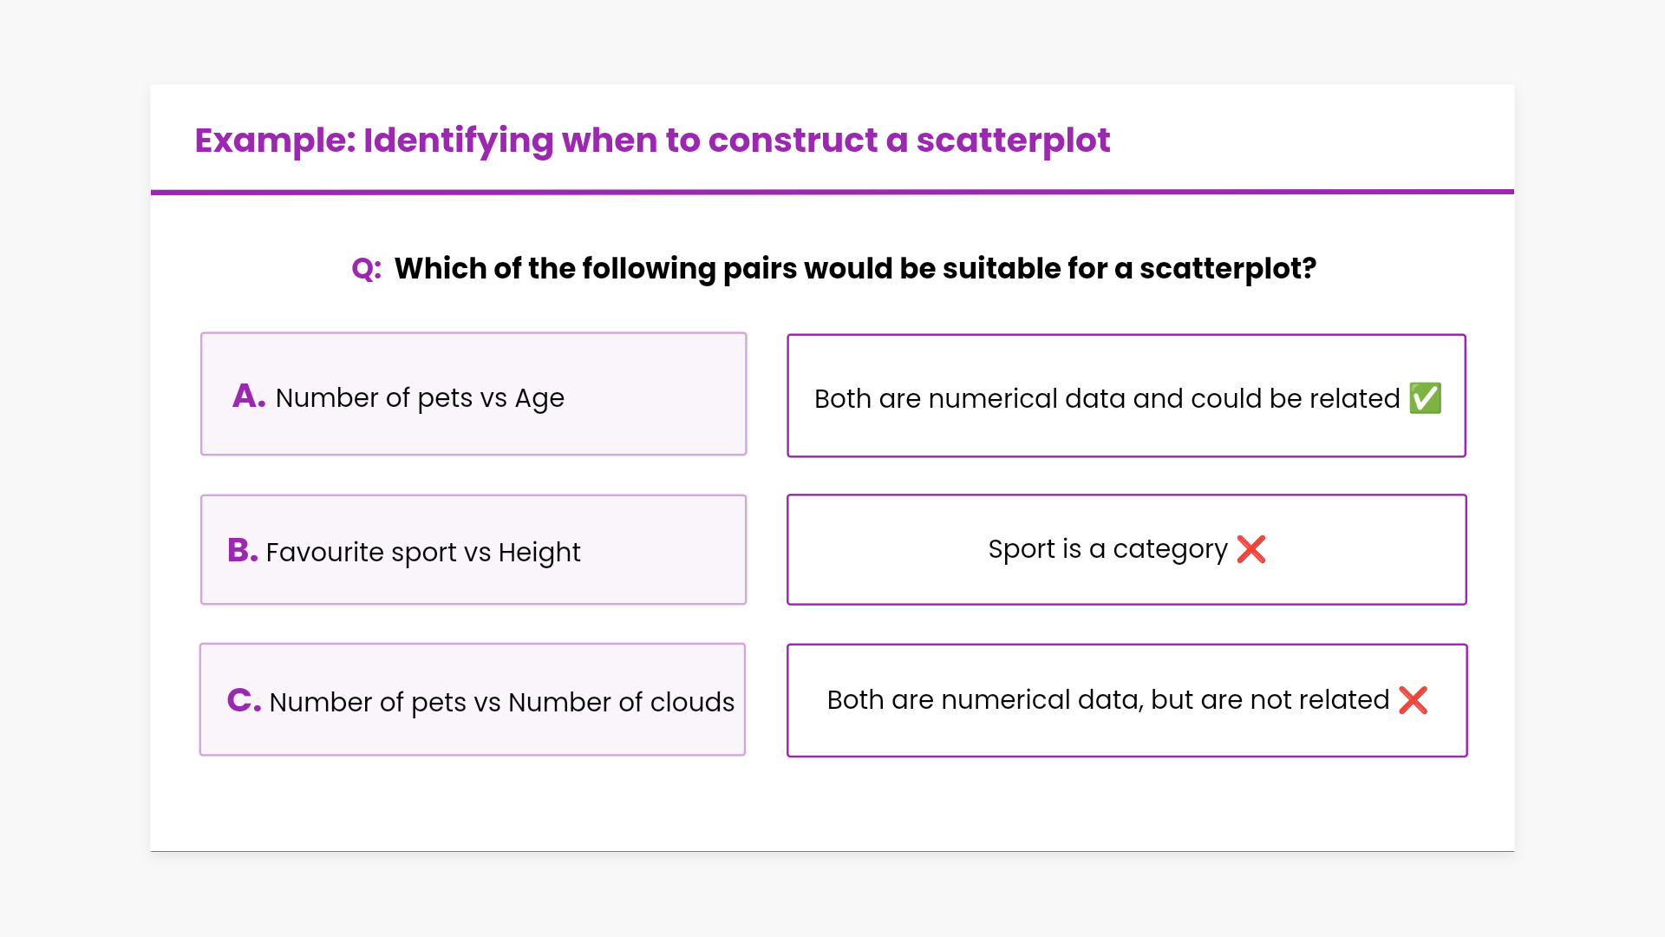Click the green check mark icon
This screenshot has width=1665, height=937.
click(1425, 398)
